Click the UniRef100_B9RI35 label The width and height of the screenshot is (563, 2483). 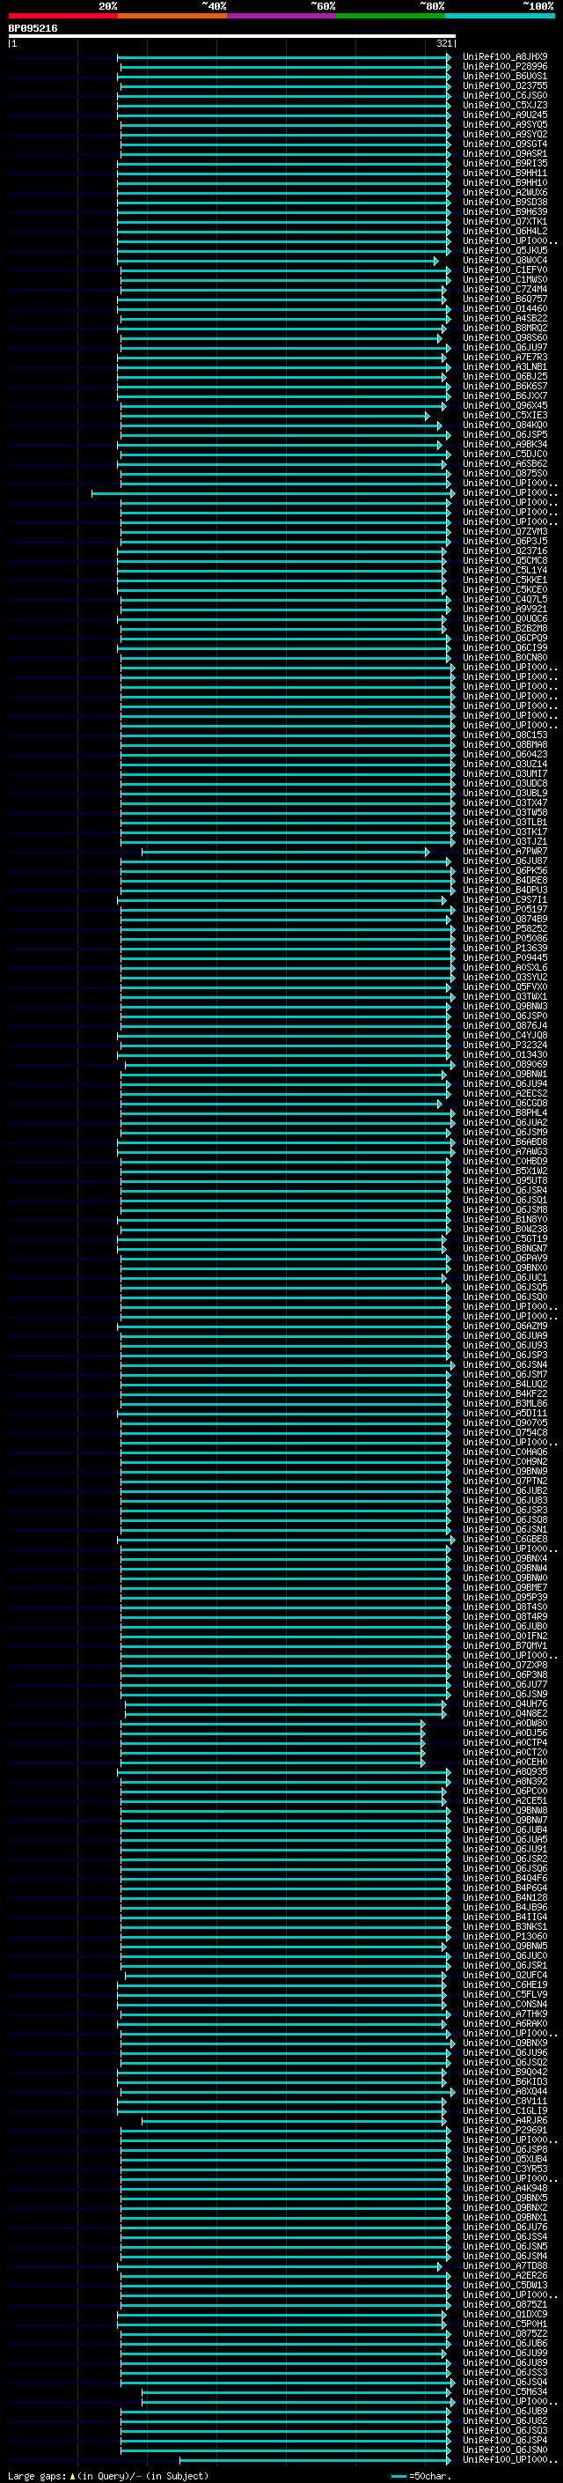pos(505,164)
